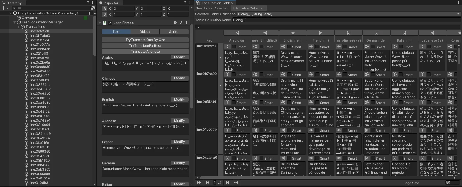Click the Scale constrain S button in Inspector

(105, 14)
